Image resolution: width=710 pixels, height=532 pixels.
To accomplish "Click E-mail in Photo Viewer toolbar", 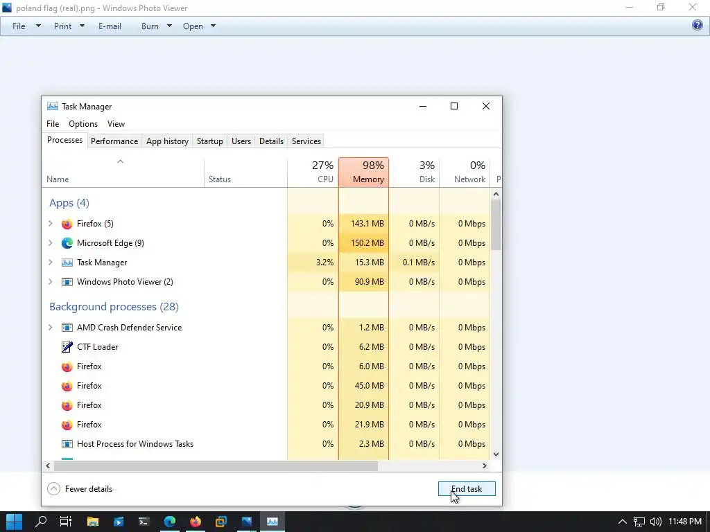I will 110,26.
